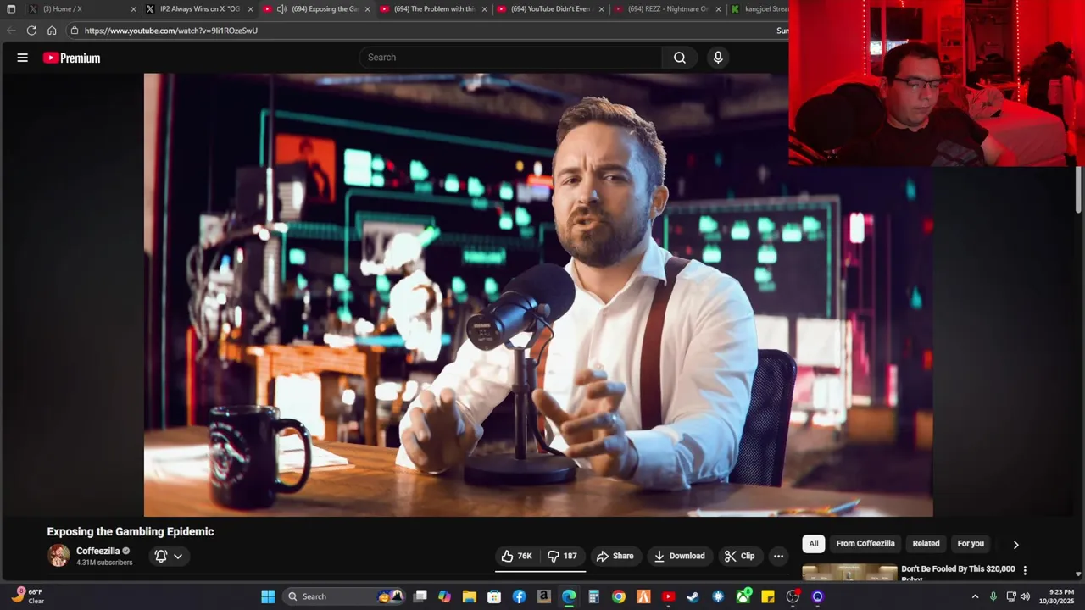Reload the page
Screen dimensions: 1085x610
pos(31,30)
